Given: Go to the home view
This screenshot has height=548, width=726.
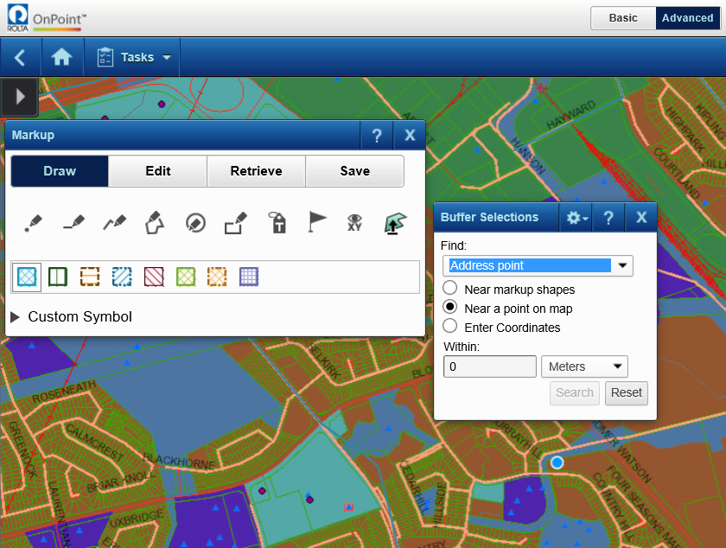Looking at the screenshot, I should coord(61,57).
